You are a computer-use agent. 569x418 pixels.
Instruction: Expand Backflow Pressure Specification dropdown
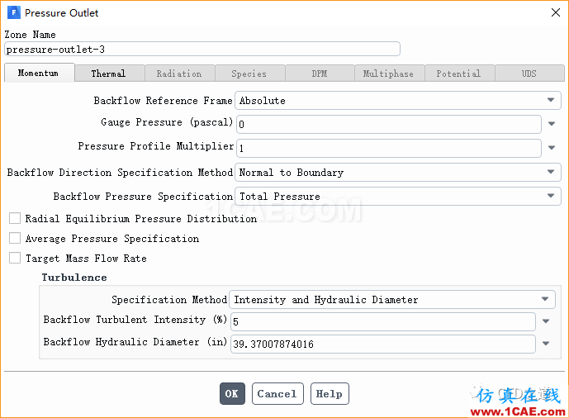pyautogui.click(x=398, y=197)
